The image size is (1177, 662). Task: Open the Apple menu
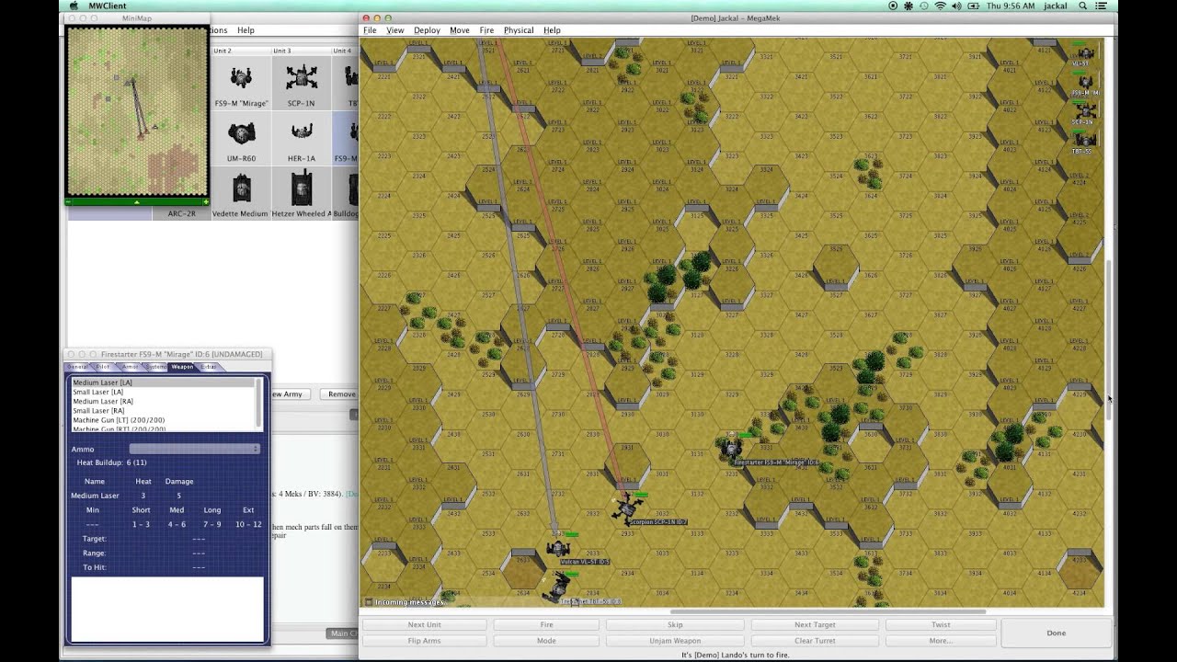click(74, 6)
